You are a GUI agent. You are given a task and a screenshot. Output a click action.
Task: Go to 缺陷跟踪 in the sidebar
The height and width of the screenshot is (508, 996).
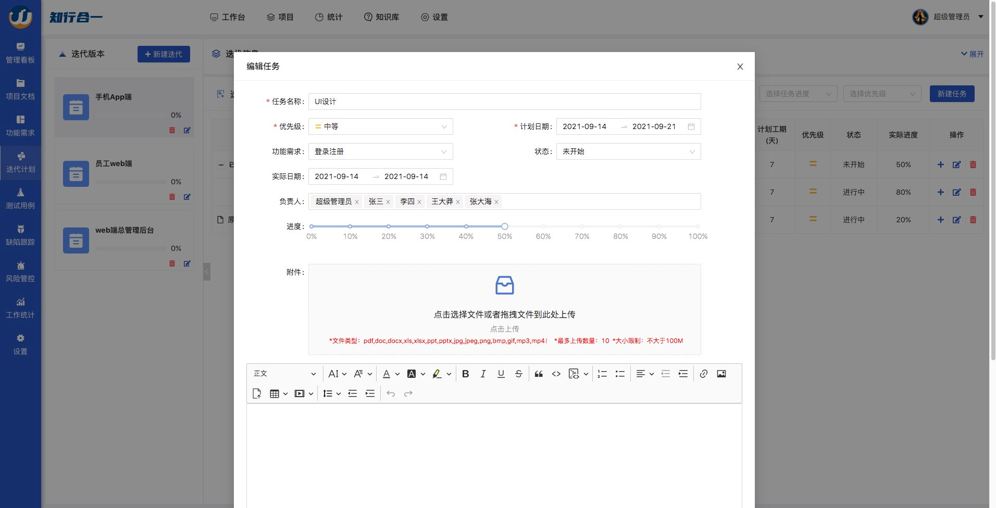[20, 235]
